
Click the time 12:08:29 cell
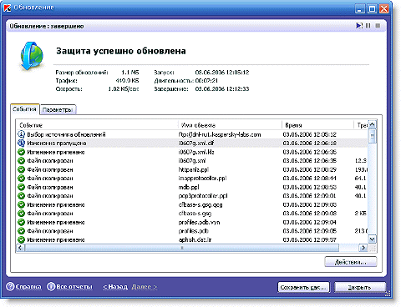coord(310,169)
